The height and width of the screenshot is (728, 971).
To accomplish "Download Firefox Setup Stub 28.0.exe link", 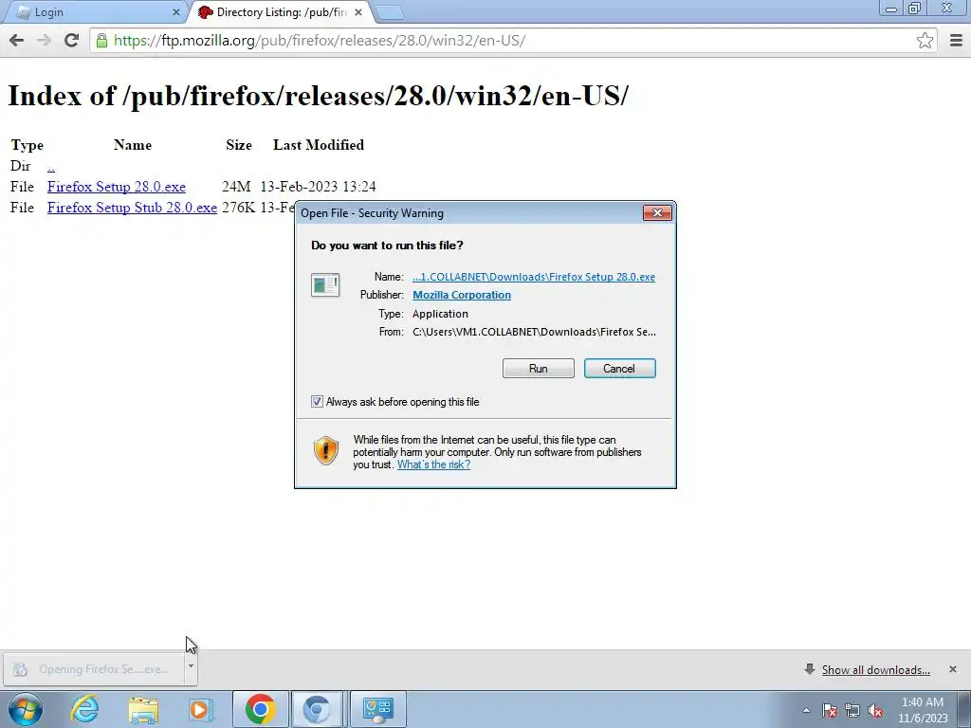I will coord(132,208).
